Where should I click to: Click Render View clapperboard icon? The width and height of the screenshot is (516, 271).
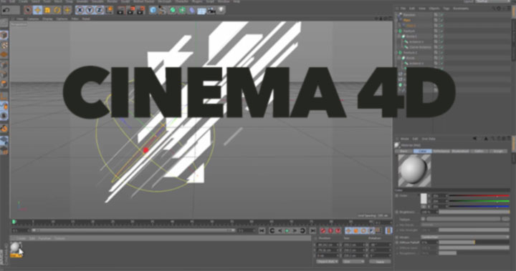(x=121, y=10)
